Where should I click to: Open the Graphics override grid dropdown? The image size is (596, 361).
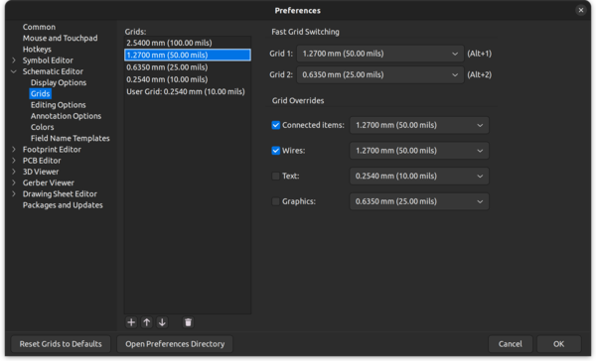[419, 201]
